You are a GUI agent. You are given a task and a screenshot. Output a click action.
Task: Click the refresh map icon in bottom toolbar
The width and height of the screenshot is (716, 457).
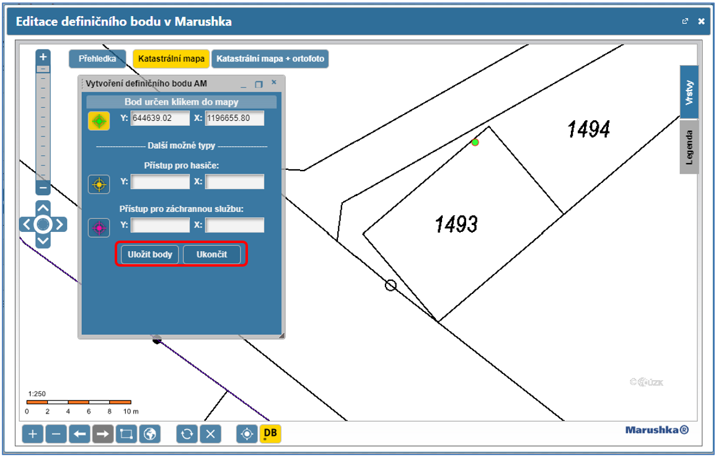coord(187,434)
